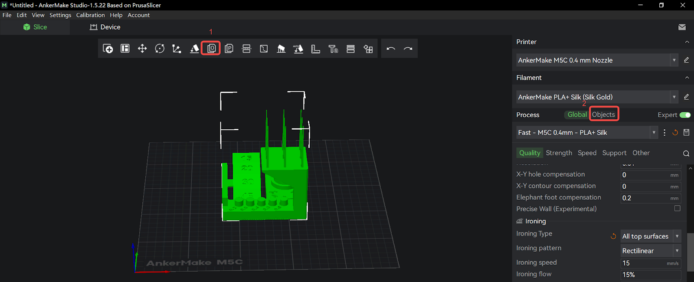Select the measure ruler tool
Screen dimensions: 694x282
pos(316,49)
